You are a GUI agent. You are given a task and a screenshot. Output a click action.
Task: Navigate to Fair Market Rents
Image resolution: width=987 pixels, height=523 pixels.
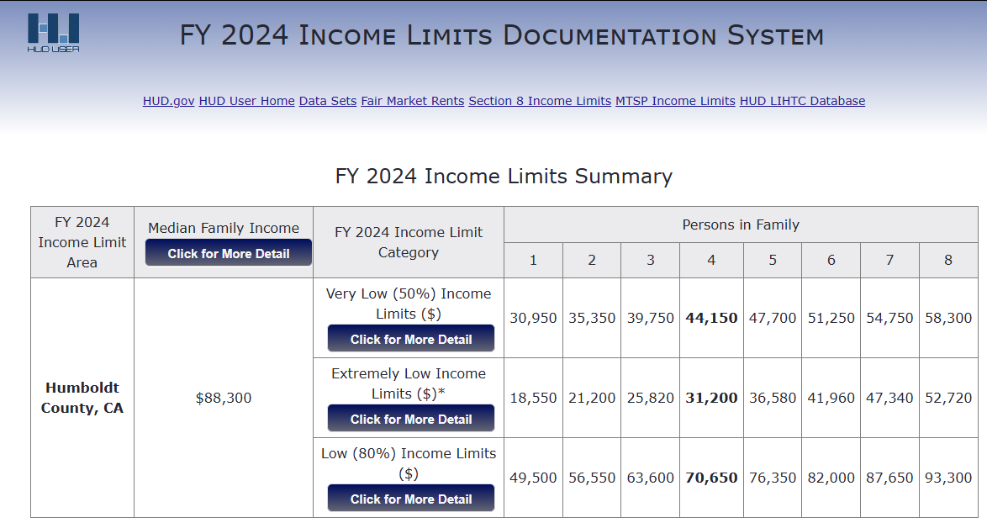pyautogui.click(x=412, y=101)
